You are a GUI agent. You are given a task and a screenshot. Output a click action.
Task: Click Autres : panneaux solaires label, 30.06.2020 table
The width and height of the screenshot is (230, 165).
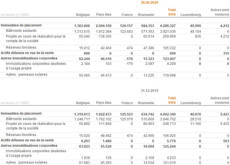[x=26, y=75]
